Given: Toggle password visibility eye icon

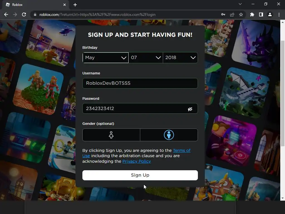Looking at the screenshot, I should pos(190,109).
